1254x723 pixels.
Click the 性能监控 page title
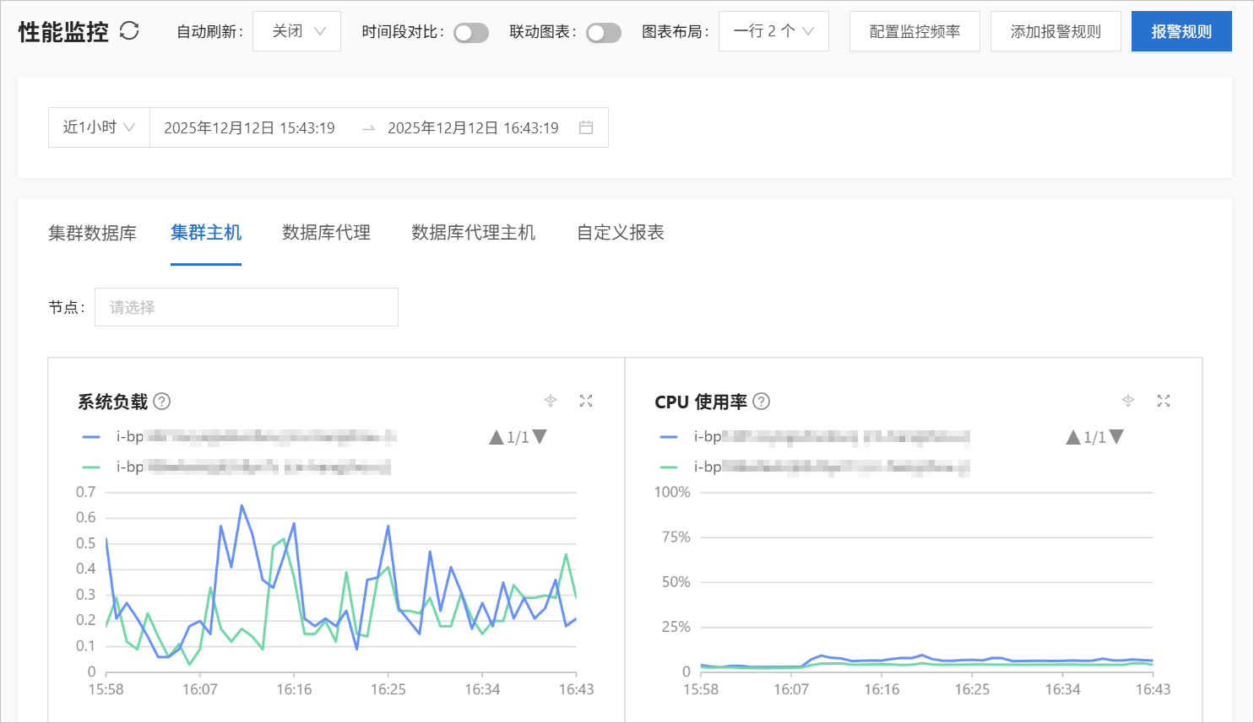point(63,32)
